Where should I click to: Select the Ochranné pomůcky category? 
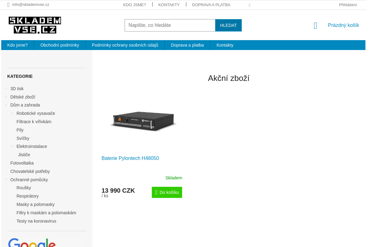[29, 180]
